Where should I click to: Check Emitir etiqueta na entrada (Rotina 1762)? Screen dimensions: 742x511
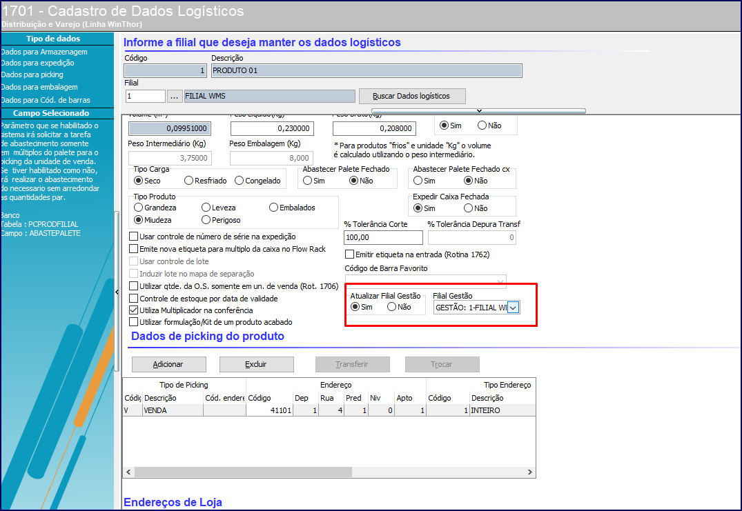click(x=350, y=254)
